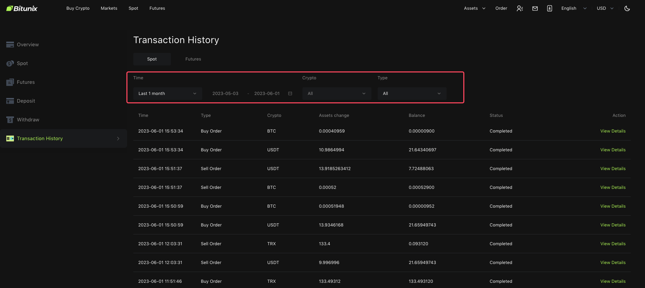
Task: Switch to the Futures history tab
Action: click(x=193, y=59)
